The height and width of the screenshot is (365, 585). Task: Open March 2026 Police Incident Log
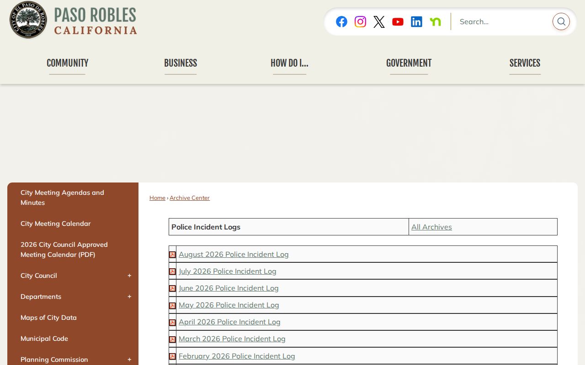click(x=232, y=339)
